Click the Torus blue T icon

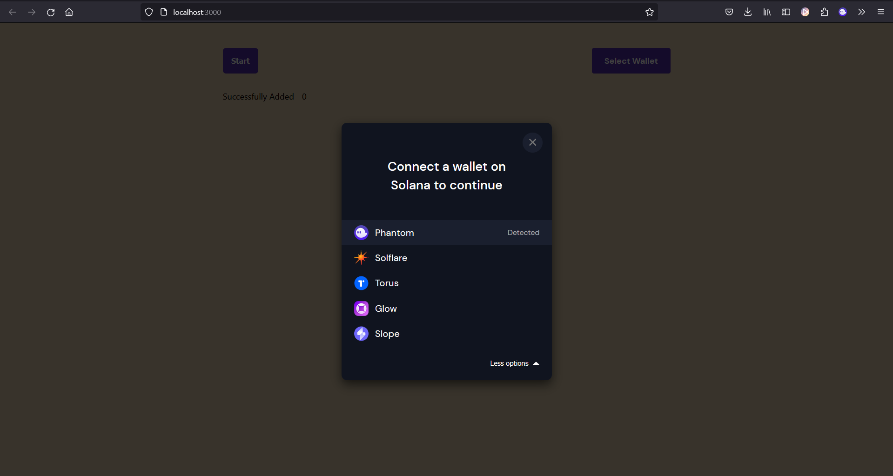click(361, 283)
